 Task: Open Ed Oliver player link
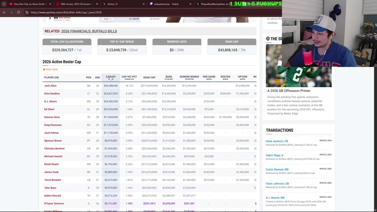pos(49,109)
